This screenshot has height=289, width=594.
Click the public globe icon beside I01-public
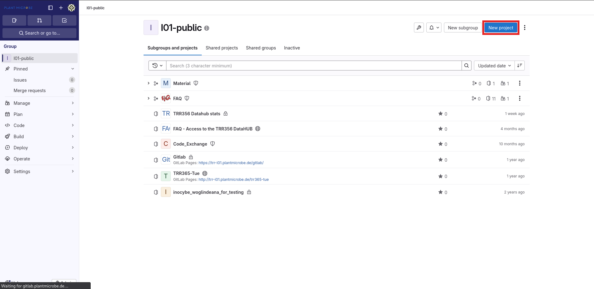point(207,28)
